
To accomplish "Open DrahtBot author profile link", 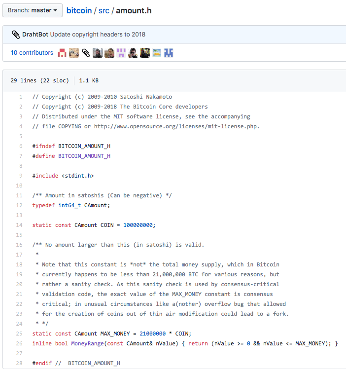I will pos(35,35).
